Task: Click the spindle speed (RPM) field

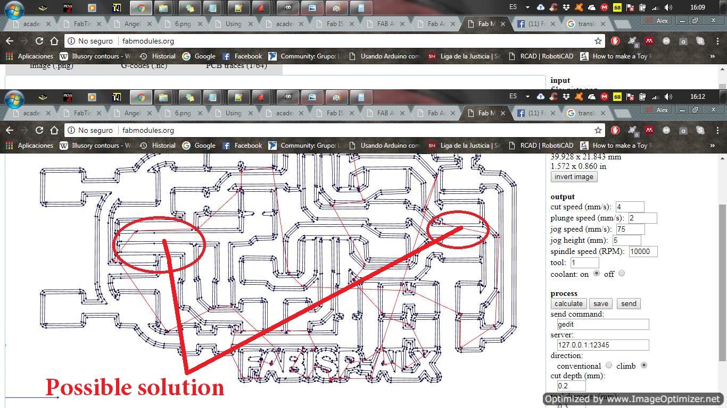Action: 643,251
